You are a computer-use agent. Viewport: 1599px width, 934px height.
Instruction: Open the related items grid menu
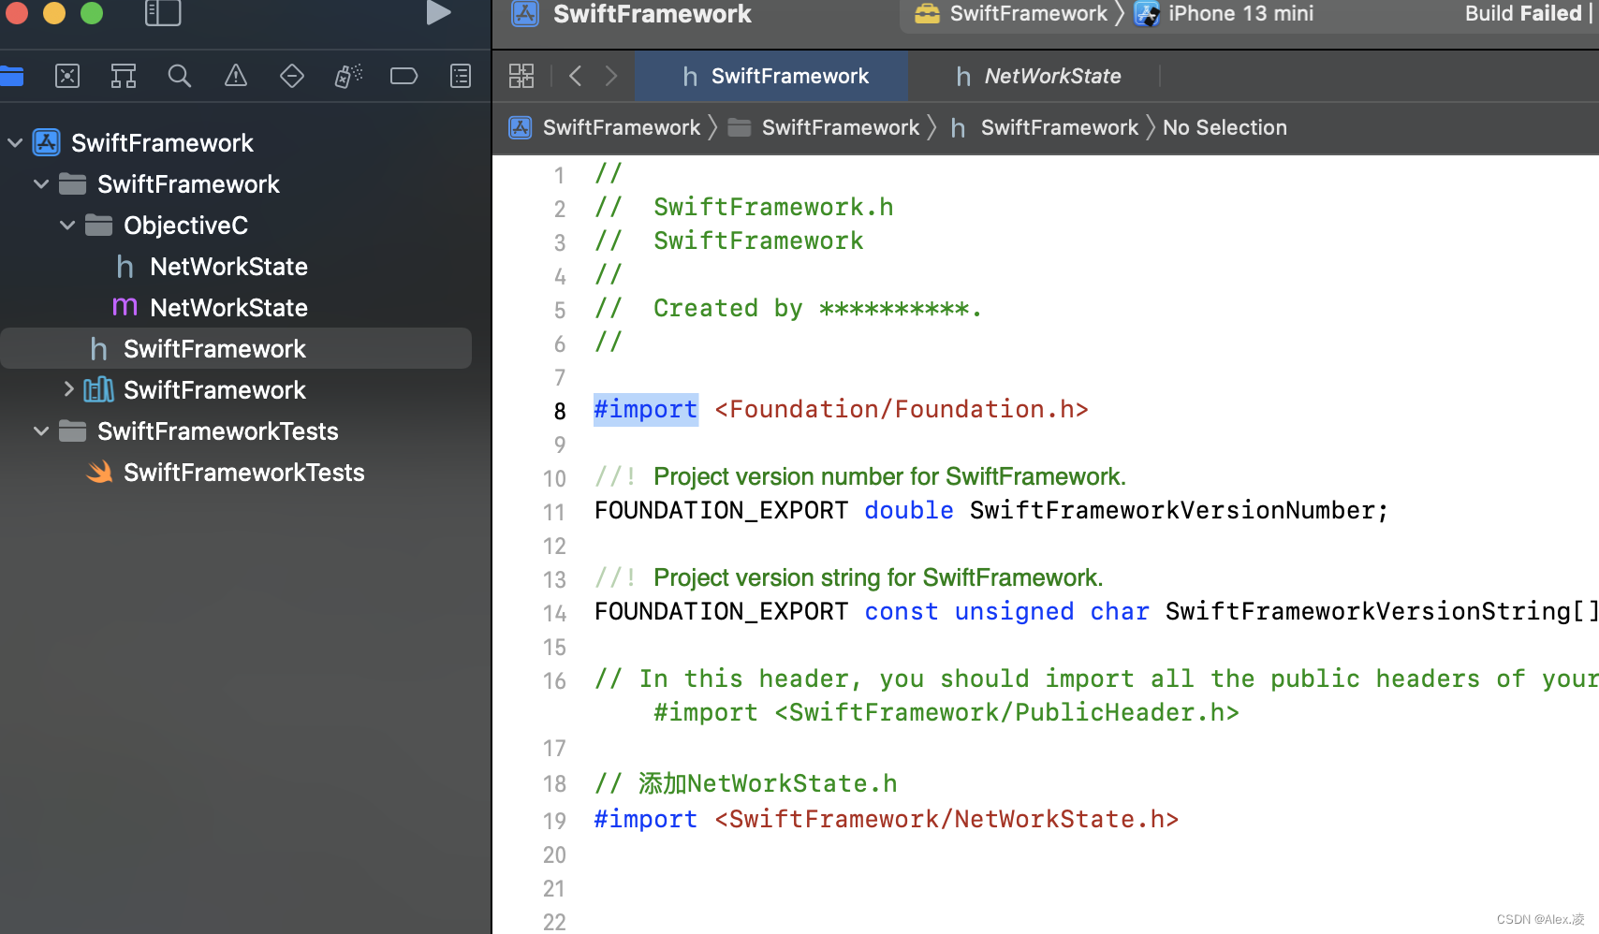coord(521,76)
